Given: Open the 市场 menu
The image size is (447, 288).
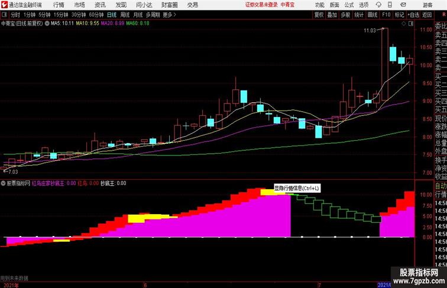Looking at the screenshot, I should coord(80,5).
